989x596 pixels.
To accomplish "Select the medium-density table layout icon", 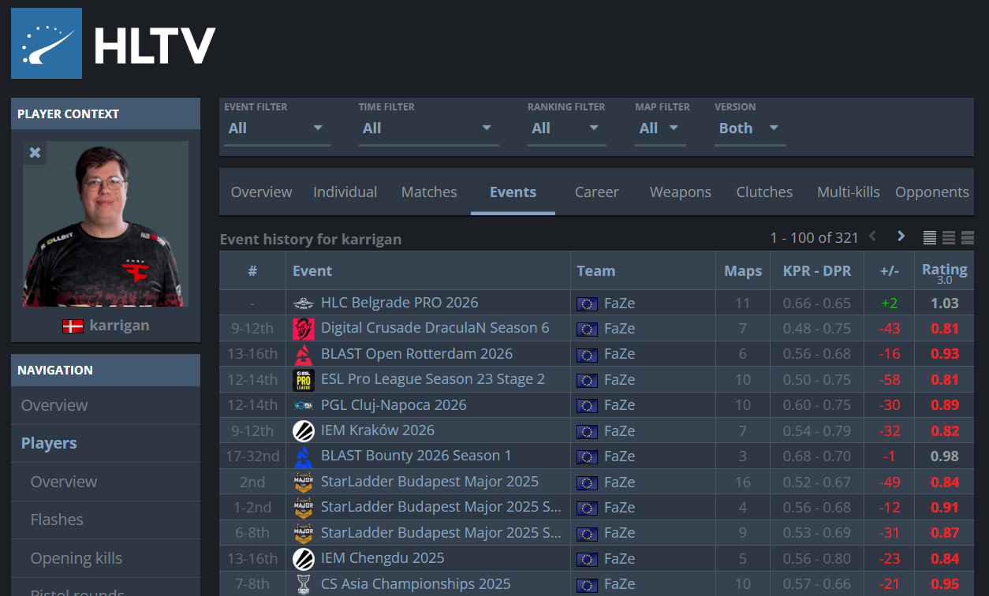I will (x=949, y=237).
